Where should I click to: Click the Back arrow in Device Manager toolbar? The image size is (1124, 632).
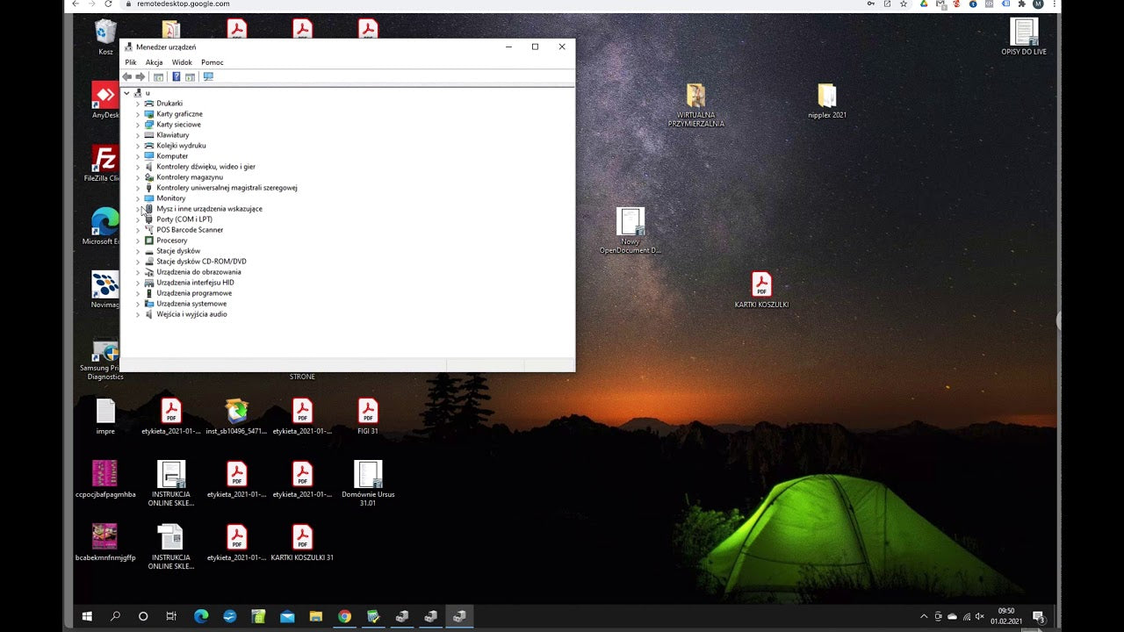point(127,77)
